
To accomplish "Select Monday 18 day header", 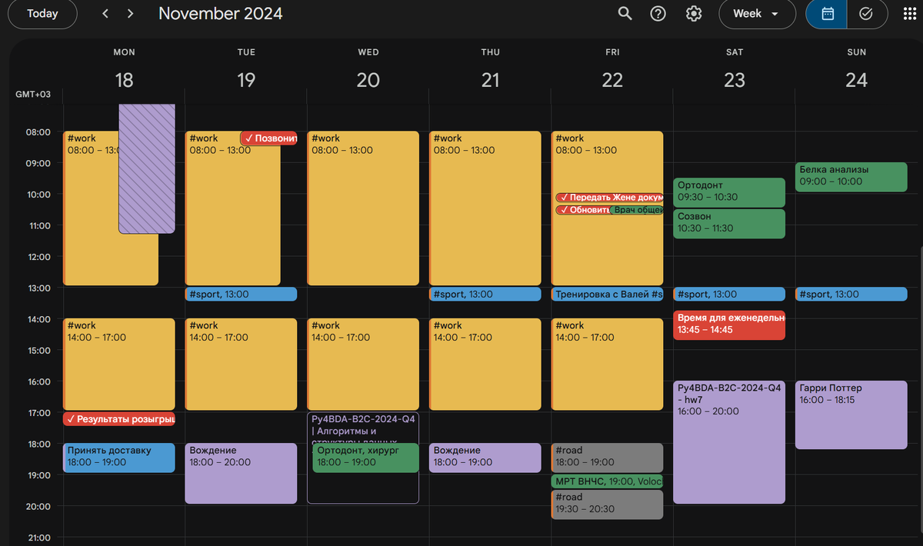I will (124, 80).
